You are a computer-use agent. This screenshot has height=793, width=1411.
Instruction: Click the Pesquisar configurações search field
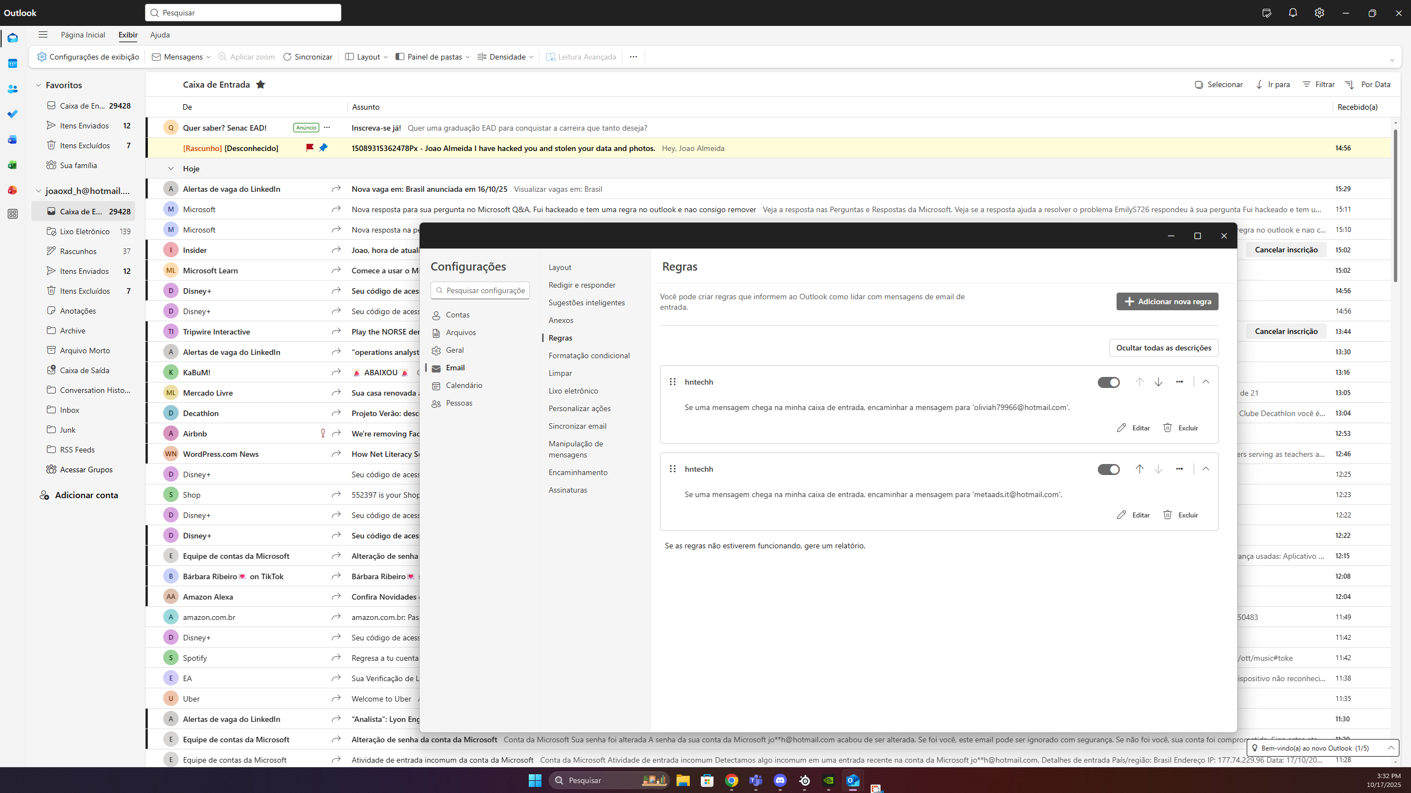tap(480, 290)
